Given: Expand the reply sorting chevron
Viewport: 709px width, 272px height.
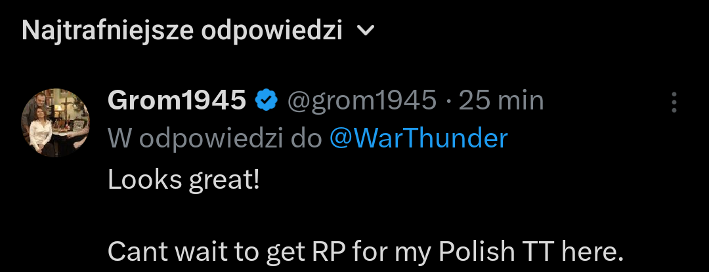Looking at the screenshot, I should (x=367, y=31).
